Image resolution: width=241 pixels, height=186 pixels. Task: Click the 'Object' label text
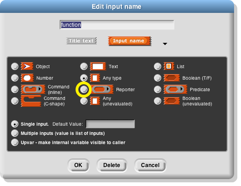point(43,66)
